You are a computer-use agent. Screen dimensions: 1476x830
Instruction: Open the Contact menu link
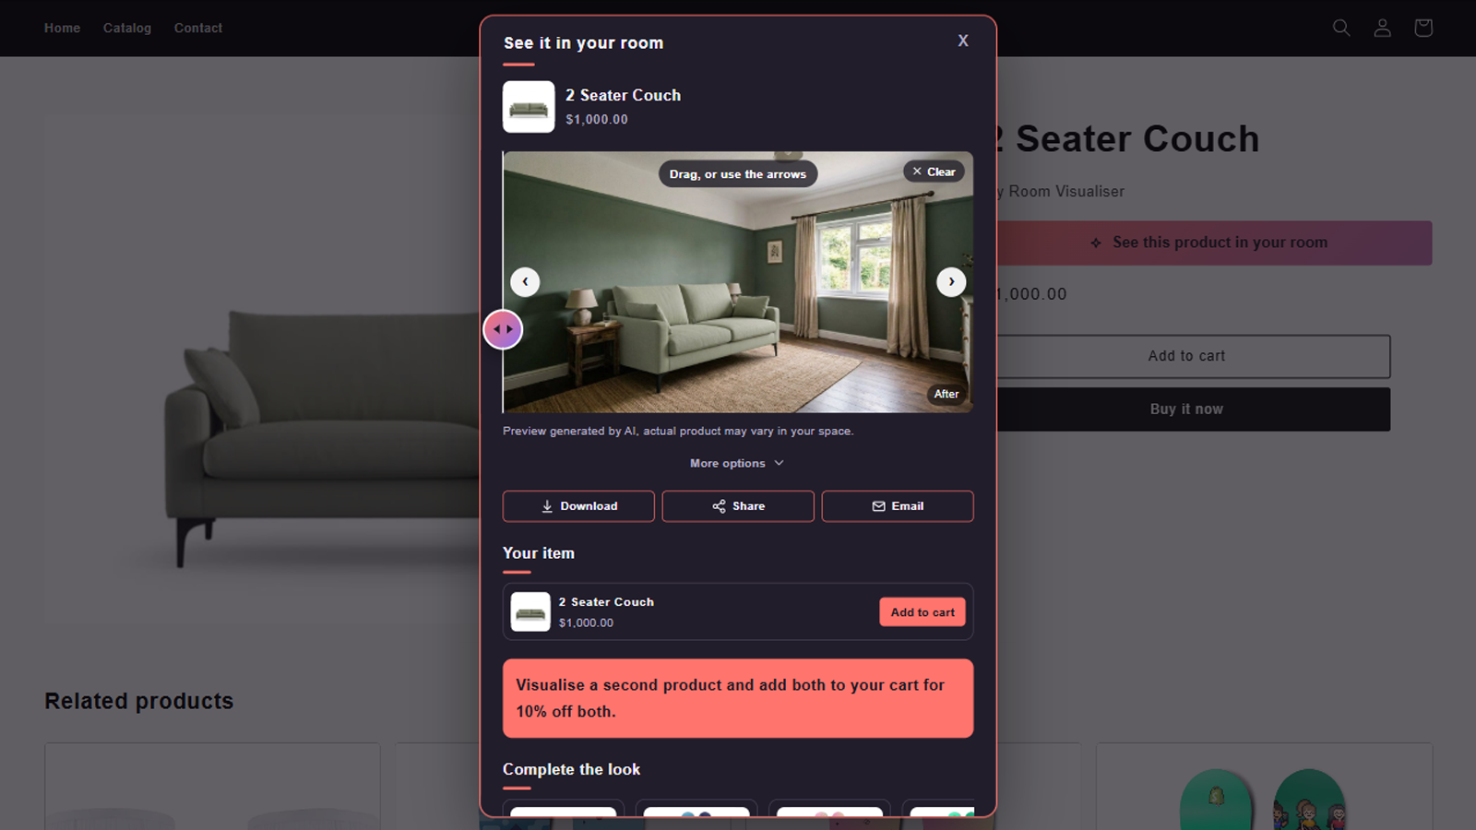198,28
